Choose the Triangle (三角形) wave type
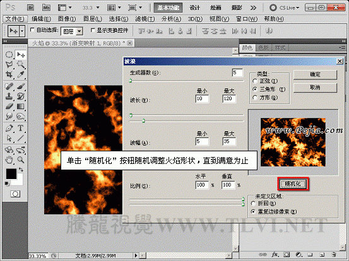 click(256, 90)
